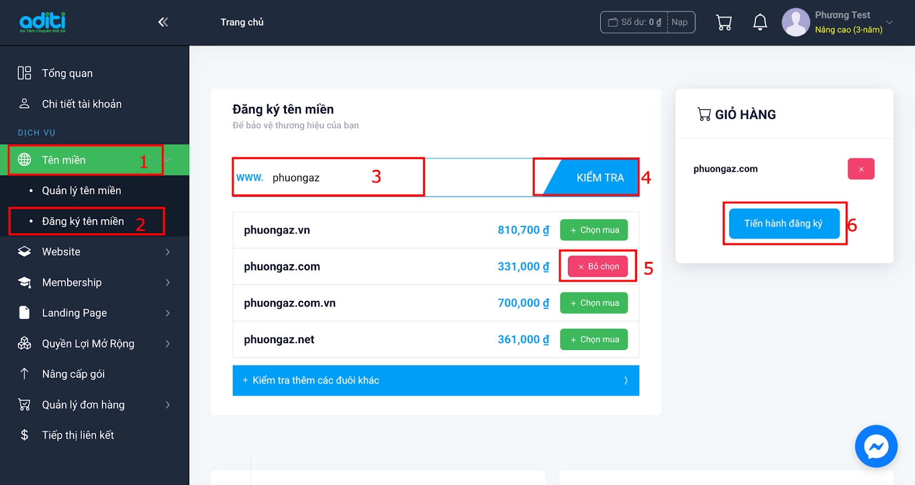Open the shopping cart icon in header

click(724, 22)
